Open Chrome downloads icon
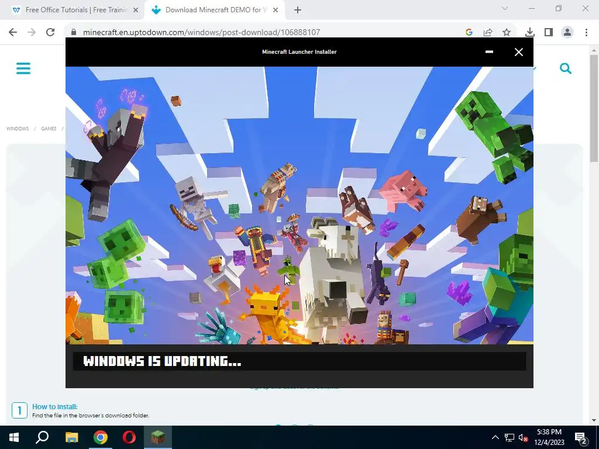 [x=530, y=33]
